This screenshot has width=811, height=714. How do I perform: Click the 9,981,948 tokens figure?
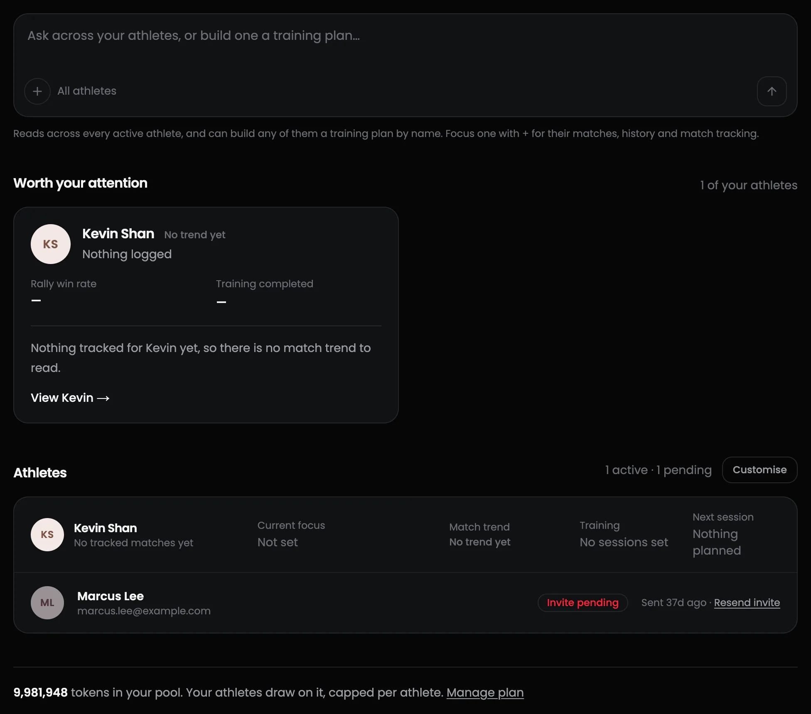click(40, 692)
